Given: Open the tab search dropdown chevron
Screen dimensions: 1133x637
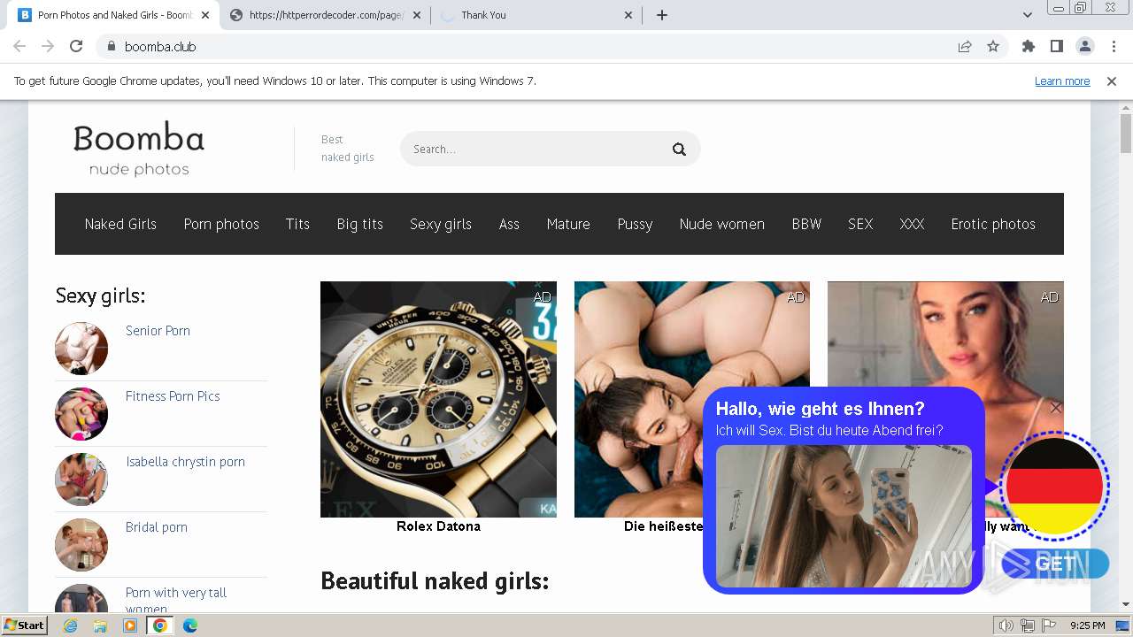Looking at the screenshot, I should pyautogui.click(x=1028, y=15).
